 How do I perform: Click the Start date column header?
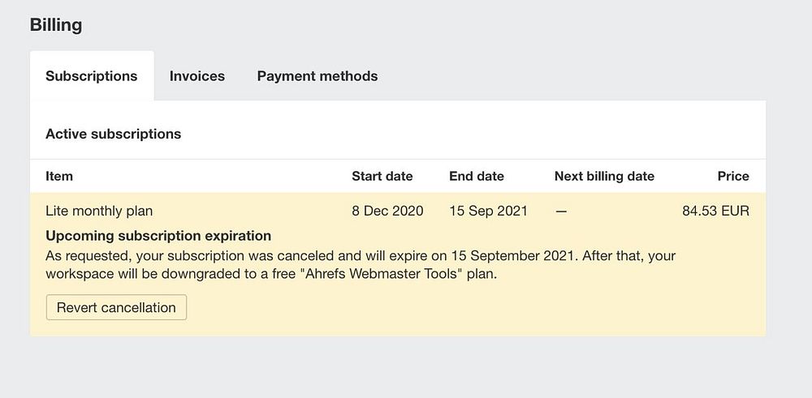(382, 176)
